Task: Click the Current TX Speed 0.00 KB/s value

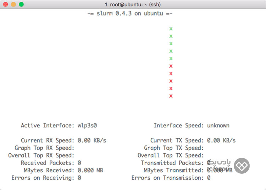Action: click(x=221, y=140)
